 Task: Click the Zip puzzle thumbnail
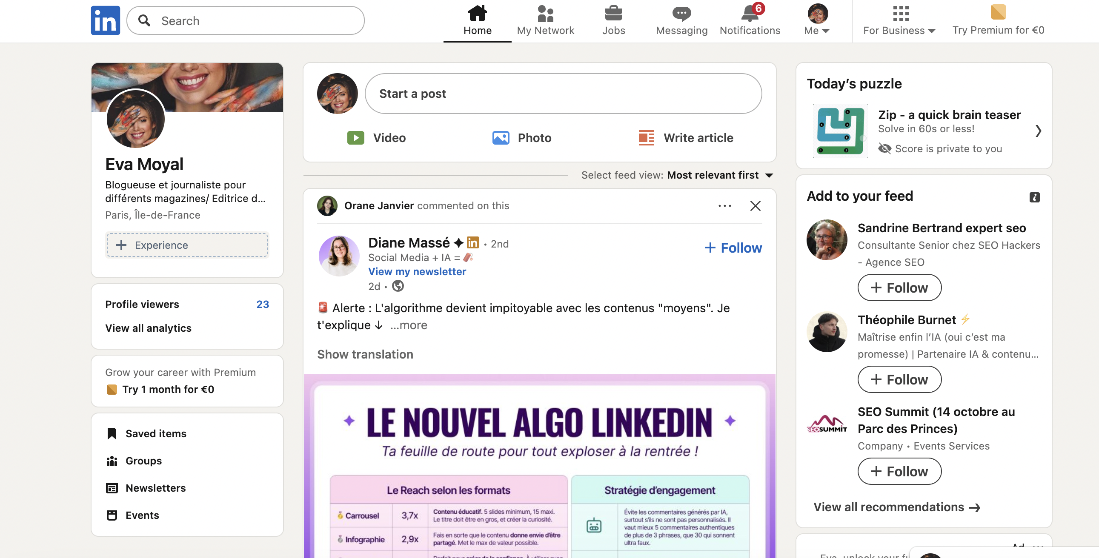pos(840,131)
